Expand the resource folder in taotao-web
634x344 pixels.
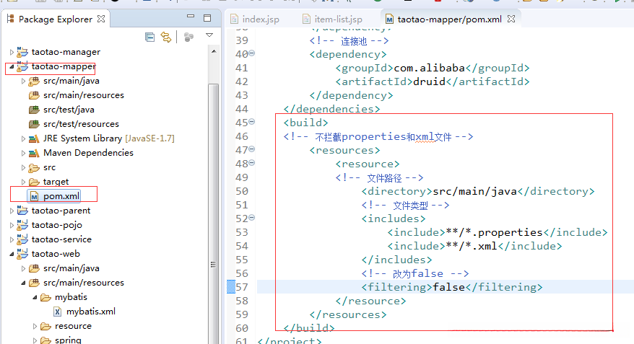click(x=35, y=326)
